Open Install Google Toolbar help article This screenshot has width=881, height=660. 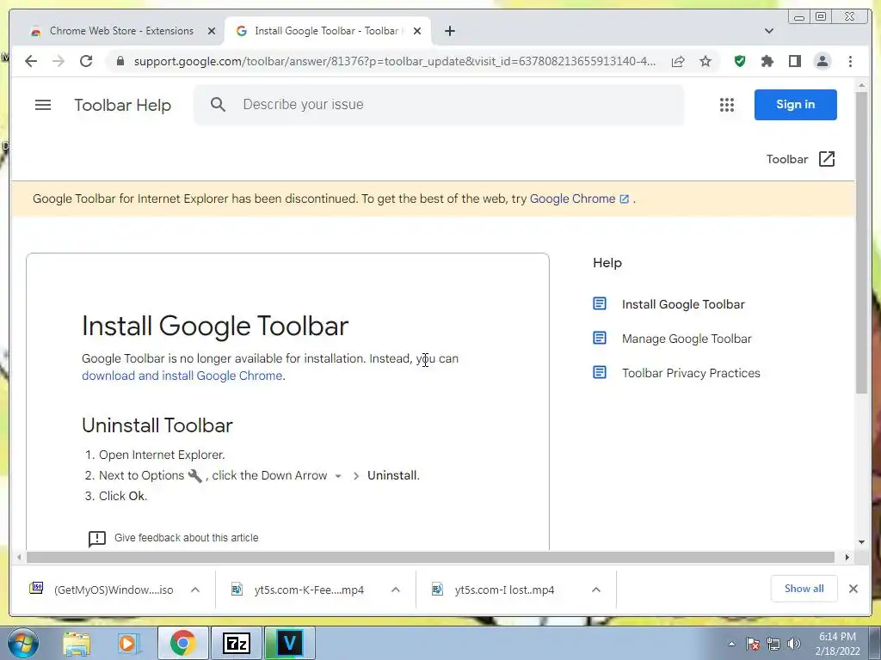pos(683,304)
